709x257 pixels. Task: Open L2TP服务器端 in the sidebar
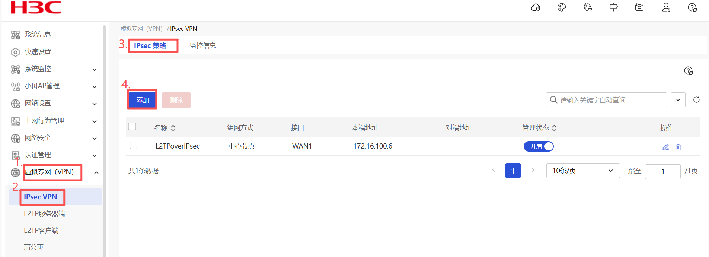(44, 214)
